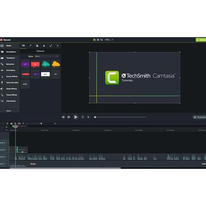Image resolution: width=206 pixels, height=206 pixels.
Task: Select the audio waveform clip on Track 2
Action: pyautogui.click(x=108, y=157)
